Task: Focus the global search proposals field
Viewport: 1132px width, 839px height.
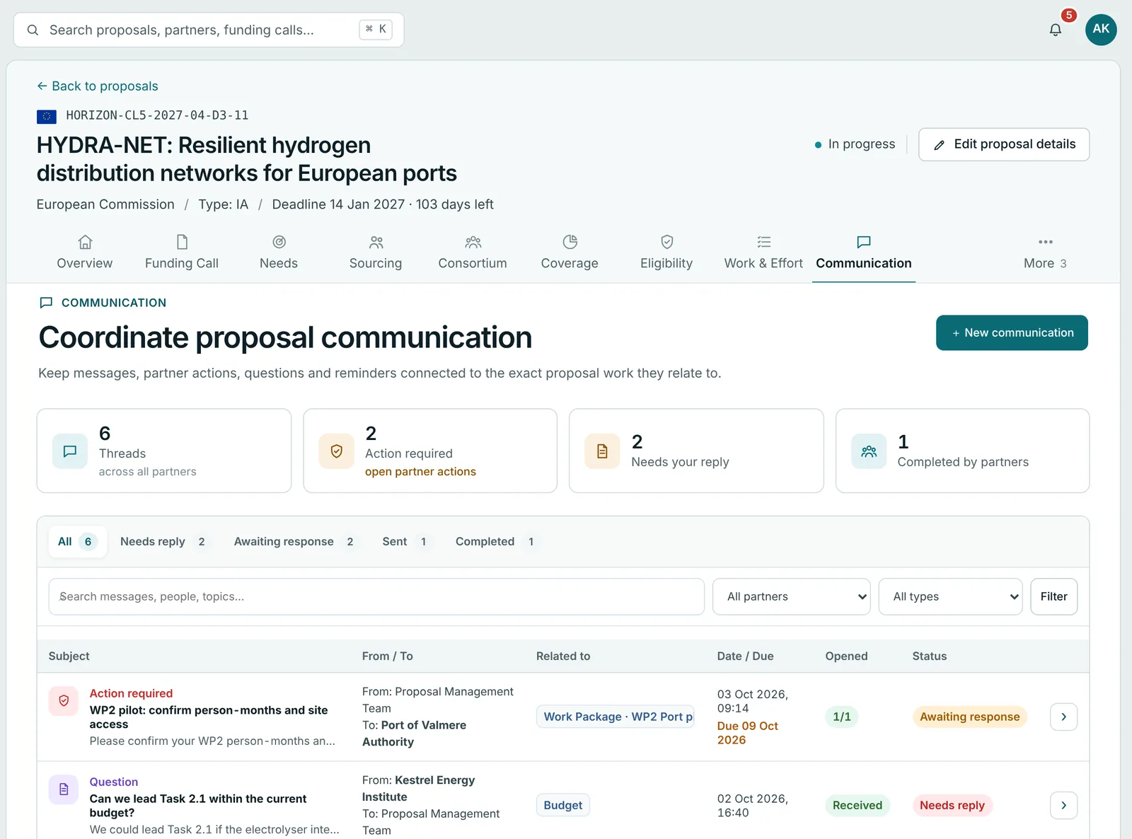Action: point(209,30)
